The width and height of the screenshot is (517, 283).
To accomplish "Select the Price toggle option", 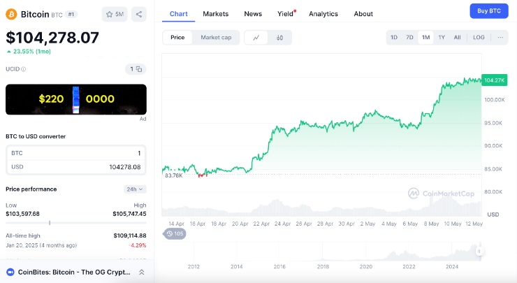I will click(x=177, y=38).
